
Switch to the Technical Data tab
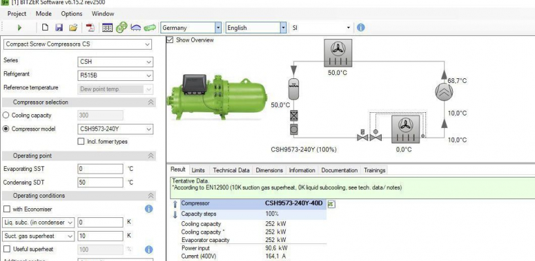tap(231, 170)
